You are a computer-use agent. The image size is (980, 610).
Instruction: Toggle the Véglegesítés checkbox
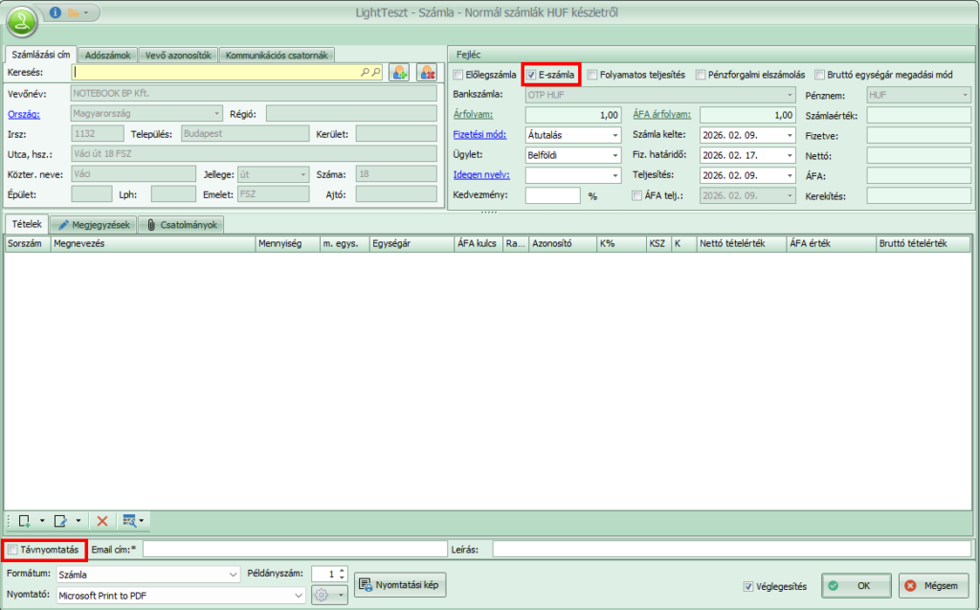(x=748, y=586)
